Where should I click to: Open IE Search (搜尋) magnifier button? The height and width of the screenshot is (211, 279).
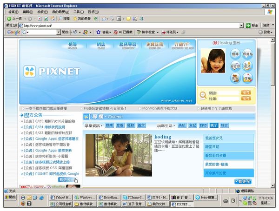click(64, 19)
